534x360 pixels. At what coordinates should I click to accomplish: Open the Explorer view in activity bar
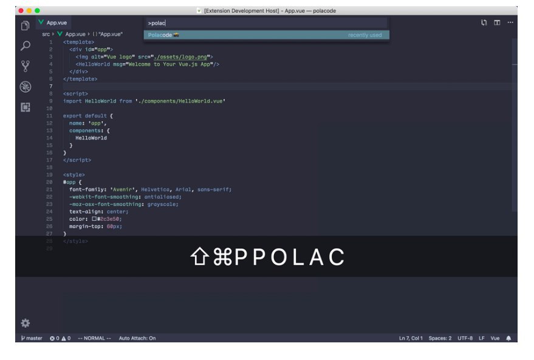(25, 26)
